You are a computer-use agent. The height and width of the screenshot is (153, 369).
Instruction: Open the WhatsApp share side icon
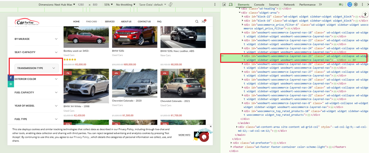11,84
